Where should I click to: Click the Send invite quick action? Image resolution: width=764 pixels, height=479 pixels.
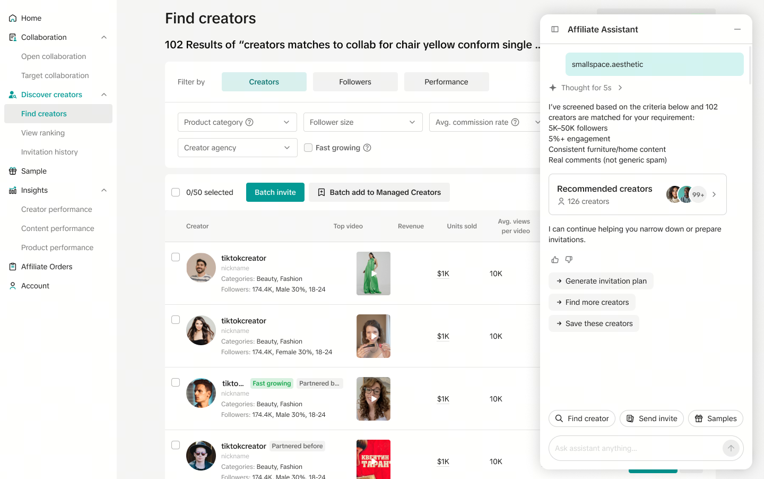[x=652, y=418]
